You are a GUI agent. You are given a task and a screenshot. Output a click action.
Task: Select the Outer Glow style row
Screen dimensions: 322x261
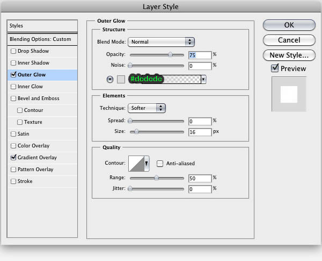click(42, 75)
